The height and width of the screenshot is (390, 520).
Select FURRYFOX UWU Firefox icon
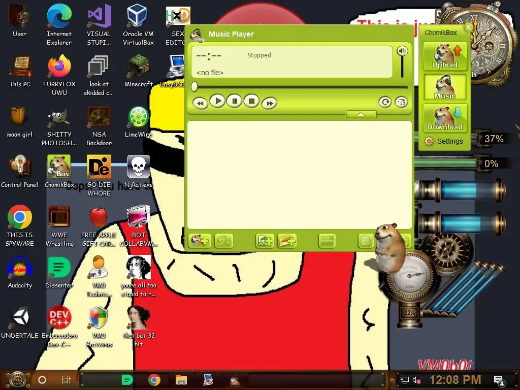click(59, 75)
